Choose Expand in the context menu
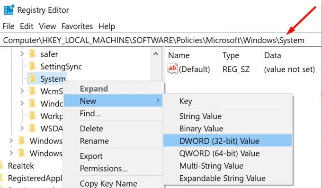The height and width of the screenshot is (188, 322). coord(94,89)
